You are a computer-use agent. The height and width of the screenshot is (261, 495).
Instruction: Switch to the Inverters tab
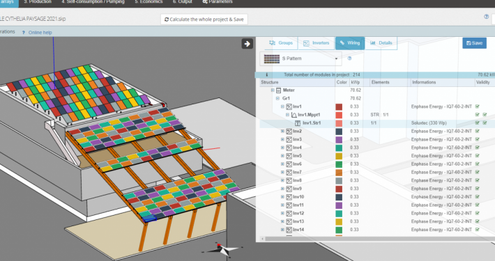coord(316,43)
